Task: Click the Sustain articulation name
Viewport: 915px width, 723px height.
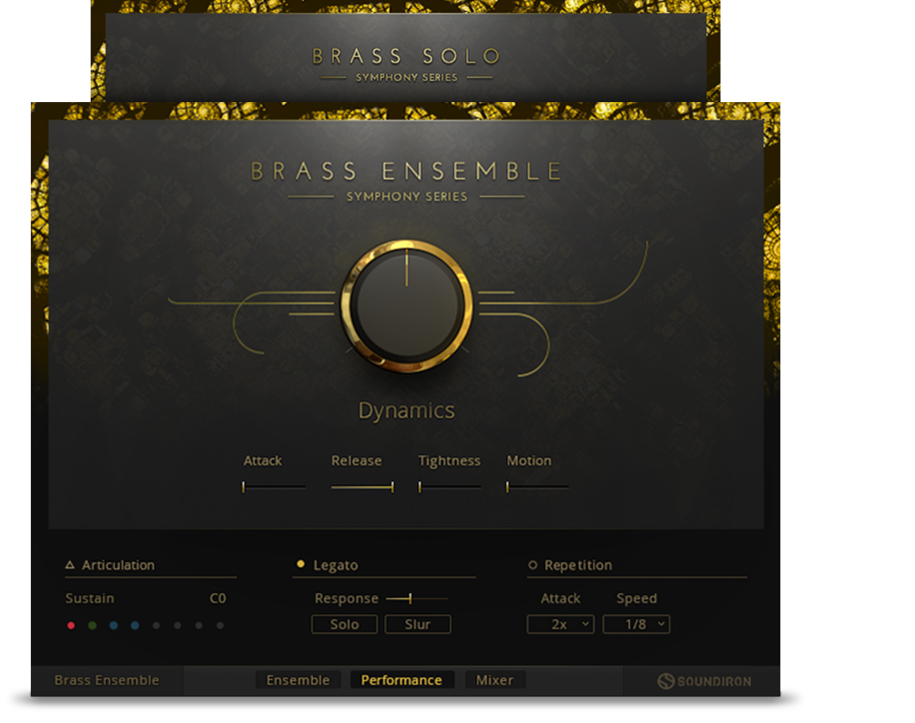Action: tap(90, 599)
